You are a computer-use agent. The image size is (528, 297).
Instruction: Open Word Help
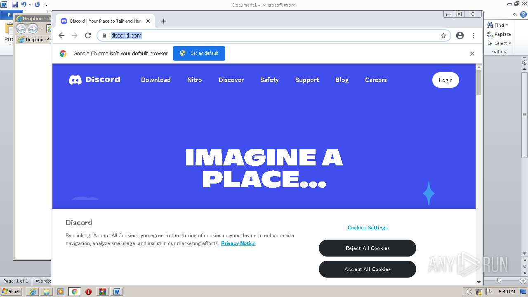523,15
